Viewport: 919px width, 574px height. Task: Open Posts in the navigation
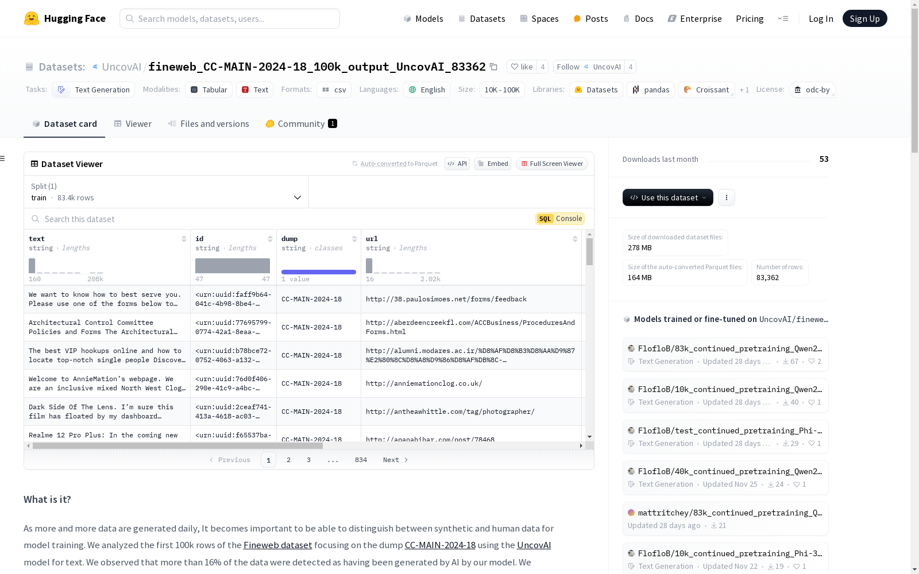[590, 18]
